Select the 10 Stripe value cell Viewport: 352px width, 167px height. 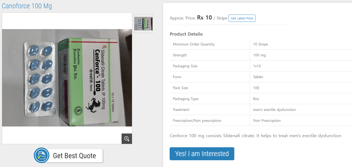260,44
